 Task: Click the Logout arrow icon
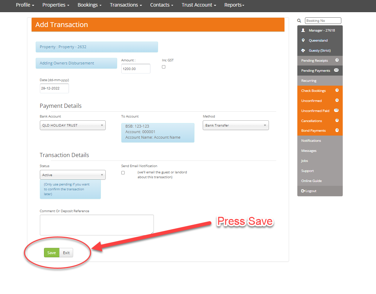(303, 191)
